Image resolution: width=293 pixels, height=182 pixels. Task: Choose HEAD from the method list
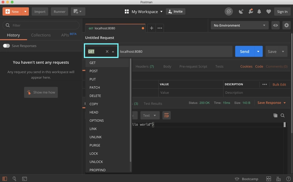(107, 112)
